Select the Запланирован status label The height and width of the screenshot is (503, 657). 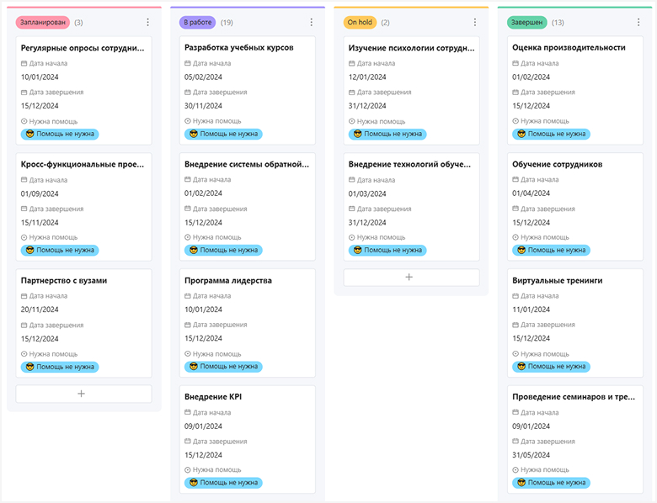(43, 23)
